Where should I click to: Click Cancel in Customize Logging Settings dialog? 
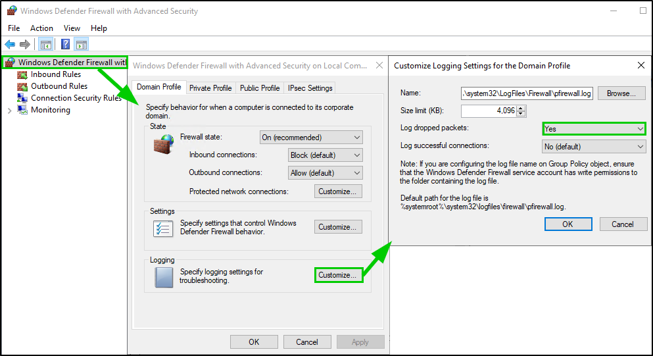click(x=623, y=224)
